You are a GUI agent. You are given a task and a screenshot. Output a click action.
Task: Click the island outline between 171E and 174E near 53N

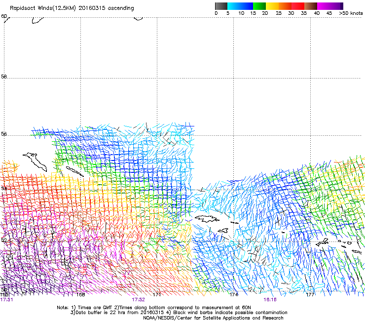207,219
